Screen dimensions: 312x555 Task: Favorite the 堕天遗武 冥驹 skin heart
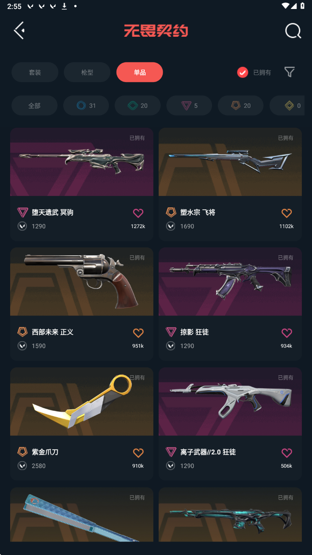tap(138, 213)
